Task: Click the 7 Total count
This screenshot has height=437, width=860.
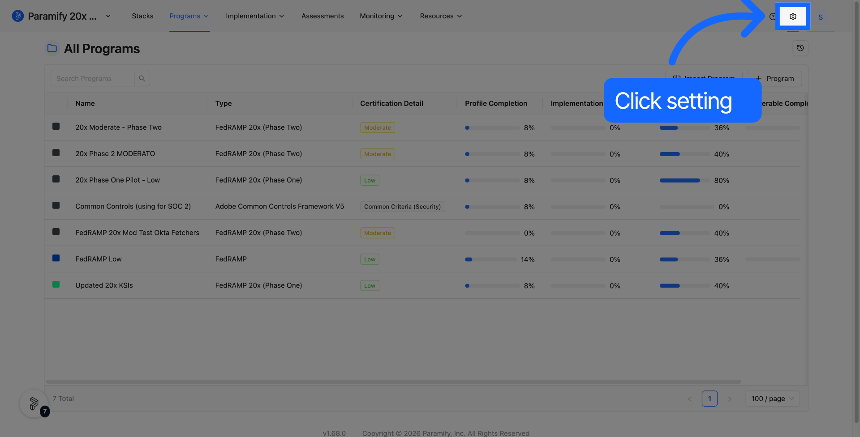Action: click(63, 399)
